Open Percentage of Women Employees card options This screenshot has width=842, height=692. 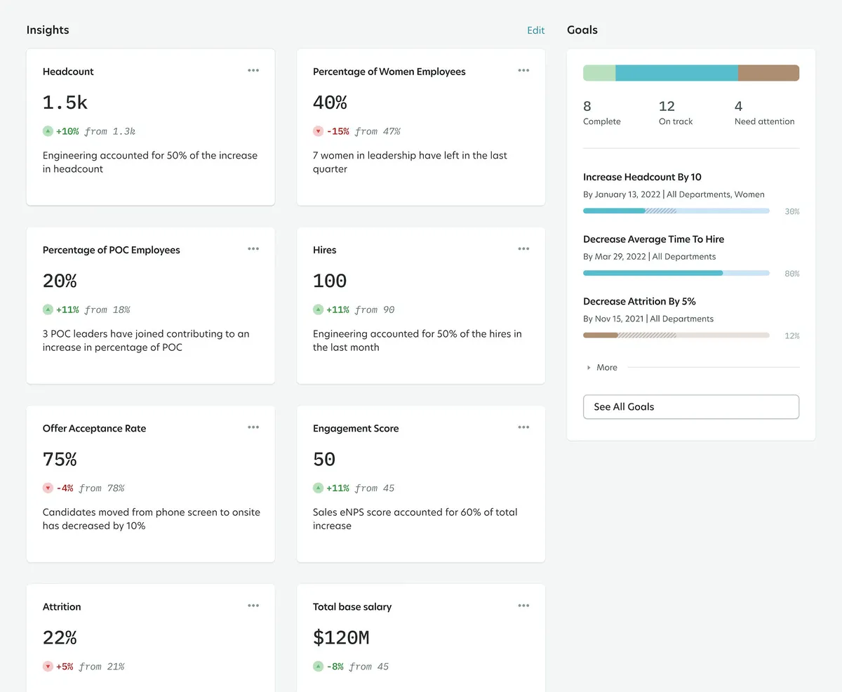(523, 71)
